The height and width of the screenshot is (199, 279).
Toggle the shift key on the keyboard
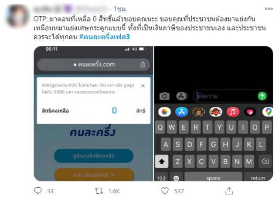[x=162, y=161]
